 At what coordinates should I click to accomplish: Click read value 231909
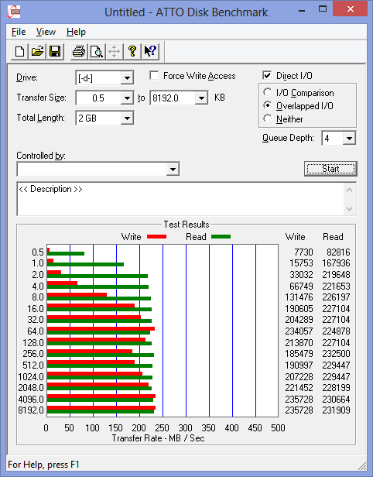(x=336, y=410)
